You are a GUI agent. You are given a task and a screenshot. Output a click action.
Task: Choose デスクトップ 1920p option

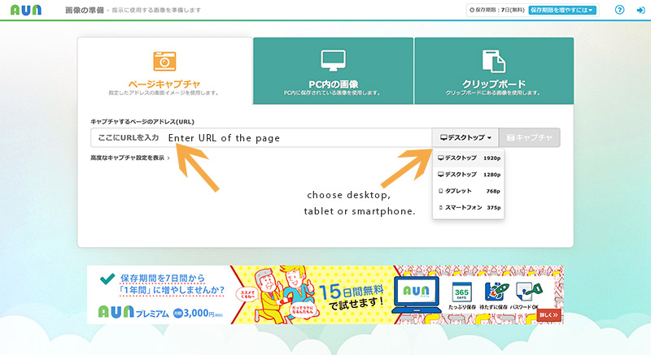469,158
